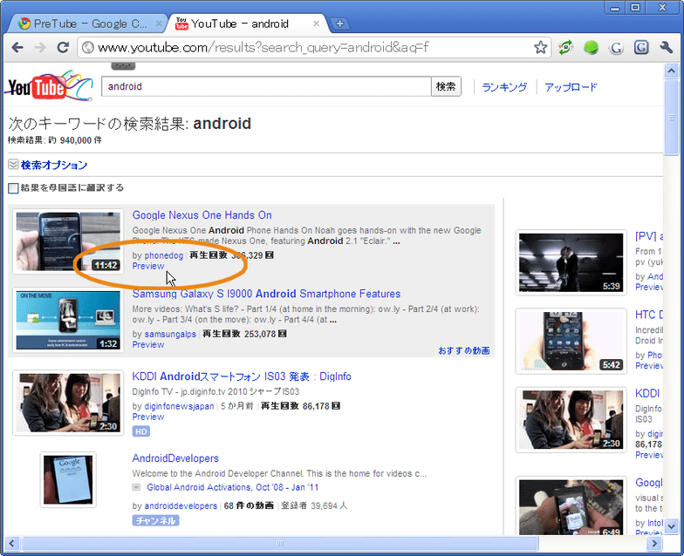Open the green arrows extension icon
The width and height of the screenshot is (684, 556).
pos(565,47)
